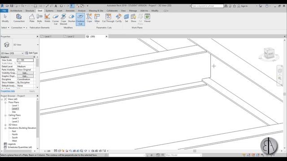Click Edit for Visibility/Graphics overrides
The width and height of the screenshot is (287, 161).
(25, 73)
